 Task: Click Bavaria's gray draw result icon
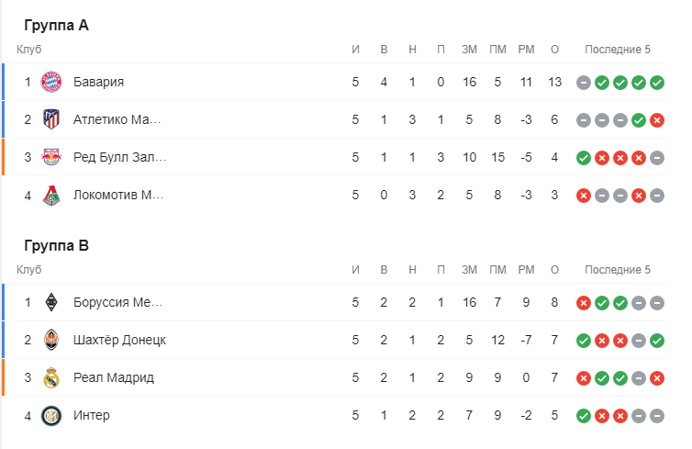[x=584, y=82]
